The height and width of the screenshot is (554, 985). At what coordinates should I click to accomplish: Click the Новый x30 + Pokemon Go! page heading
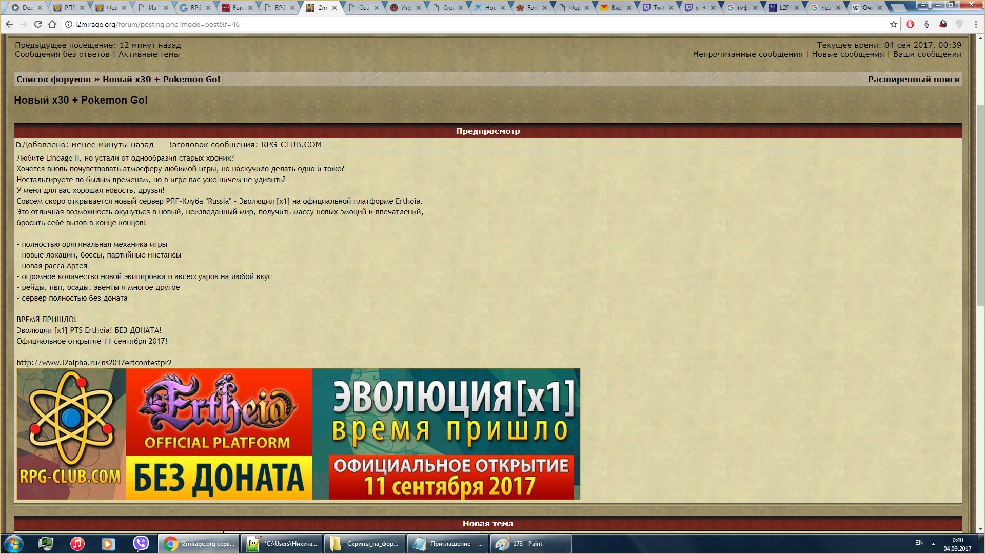81,100
